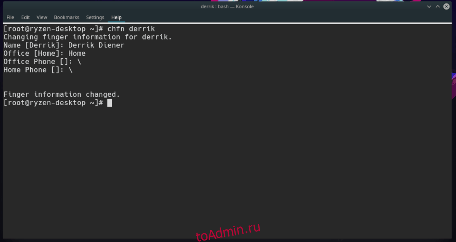This screenshot has height=242, width=456.
Task: Click the 'chfn derrik' command text
Action: pyautogui.click(x=131, y=29)
